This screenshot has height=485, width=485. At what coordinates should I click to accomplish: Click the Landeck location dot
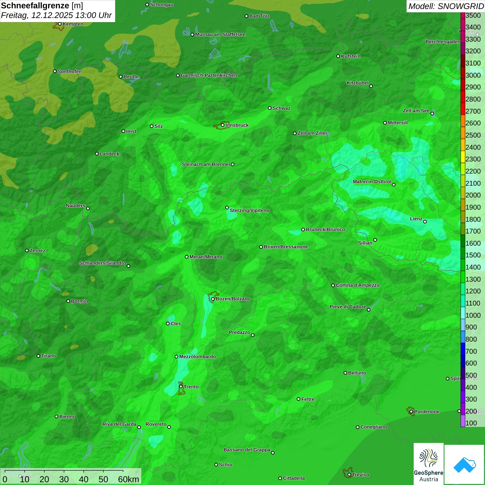point(97,154)
